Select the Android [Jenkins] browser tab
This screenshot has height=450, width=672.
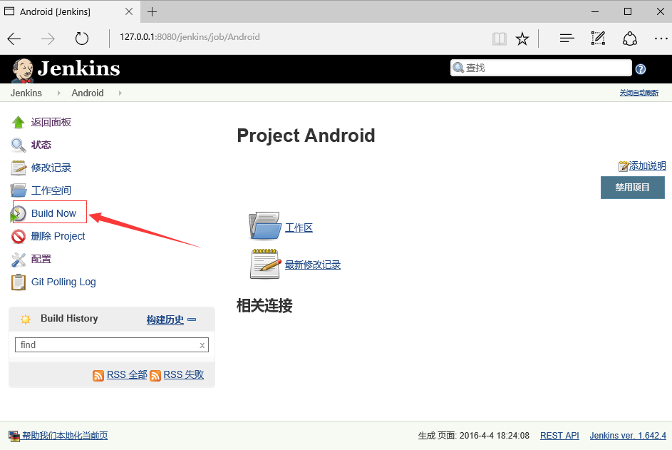(x=69, y=11)
